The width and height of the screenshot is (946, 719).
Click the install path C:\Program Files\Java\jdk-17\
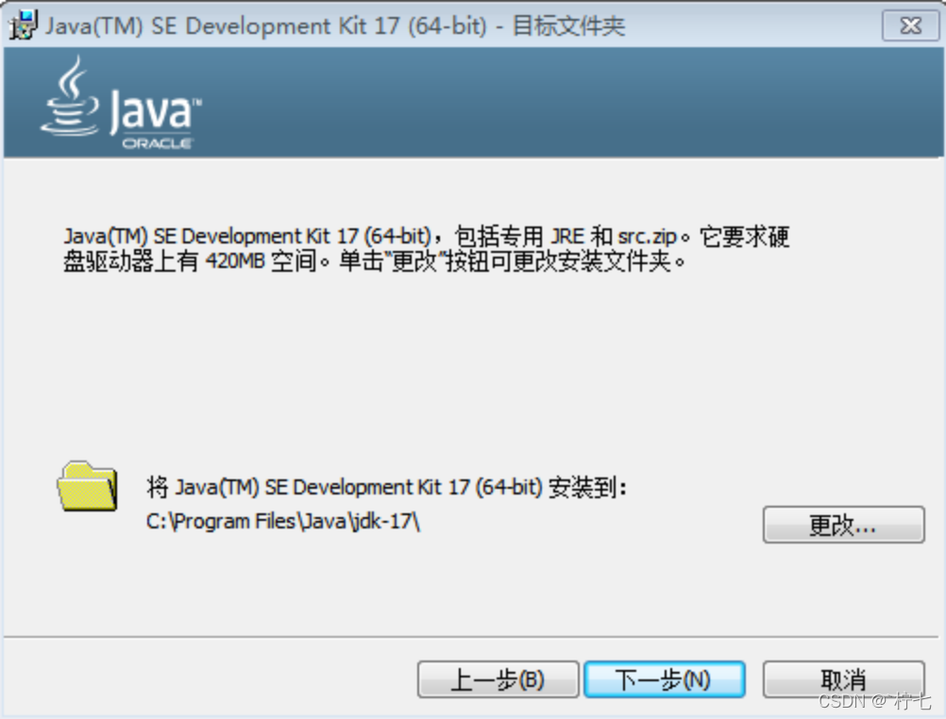click(x=283, y=521)
